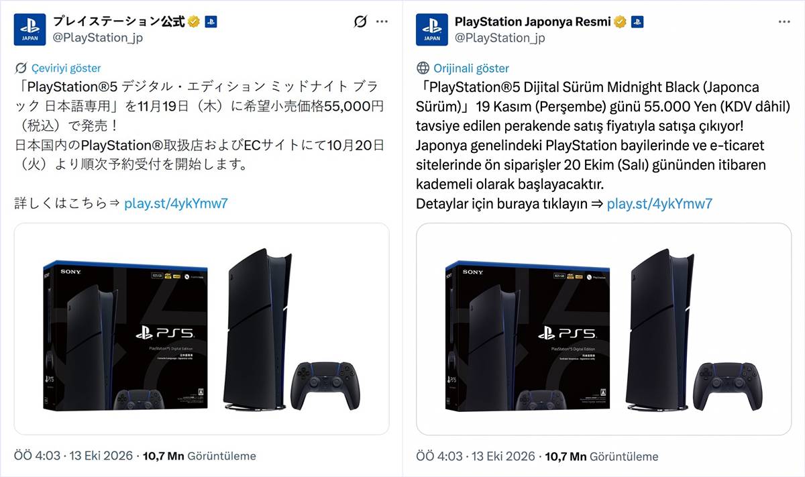
Task: Open PS5 product image in left tweet
Action: point(201,329)
